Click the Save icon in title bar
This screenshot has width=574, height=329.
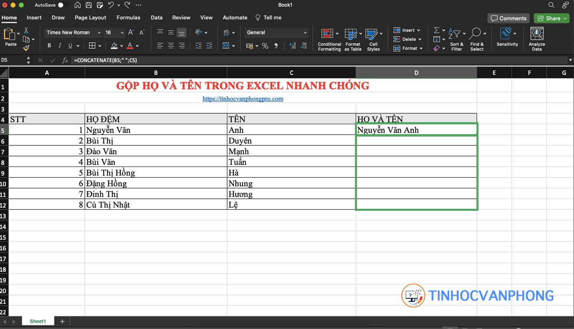pyautogui.click(x=89, y=5)
